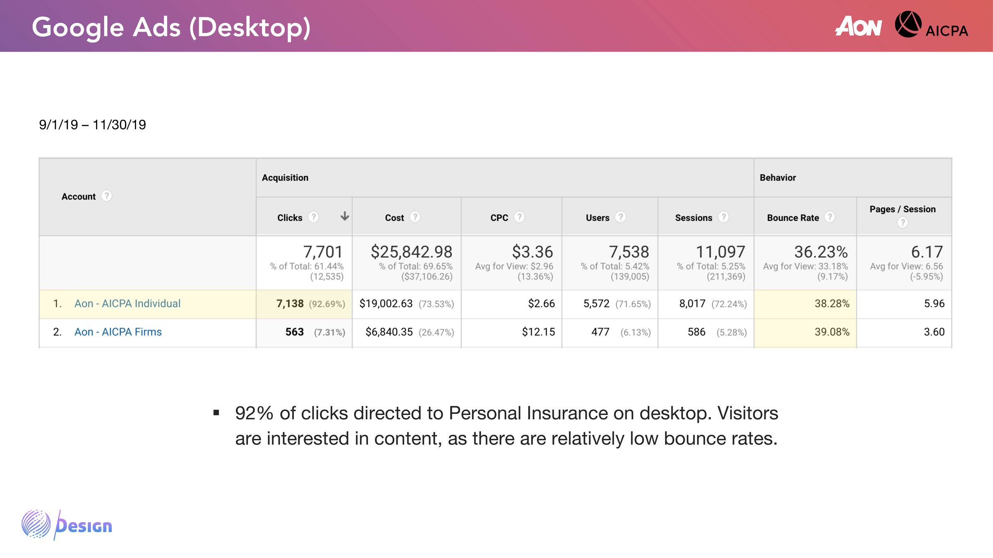
Task: Click the help icon next to Account
Action: [106, 196]
